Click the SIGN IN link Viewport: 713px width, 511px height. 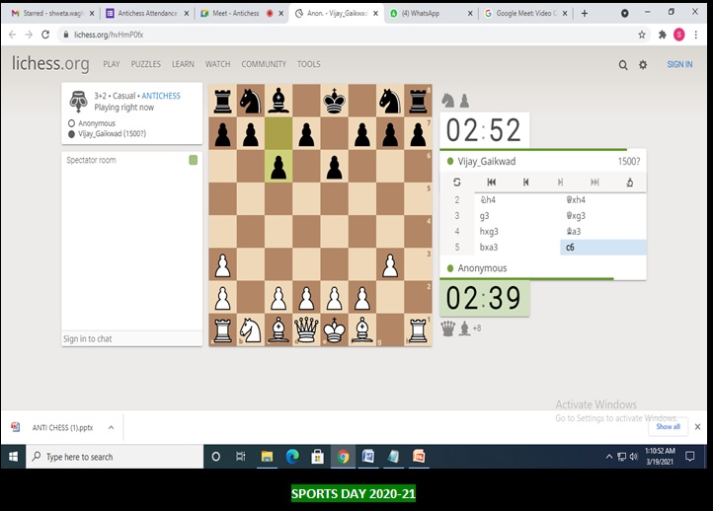(x=679, y=64)
